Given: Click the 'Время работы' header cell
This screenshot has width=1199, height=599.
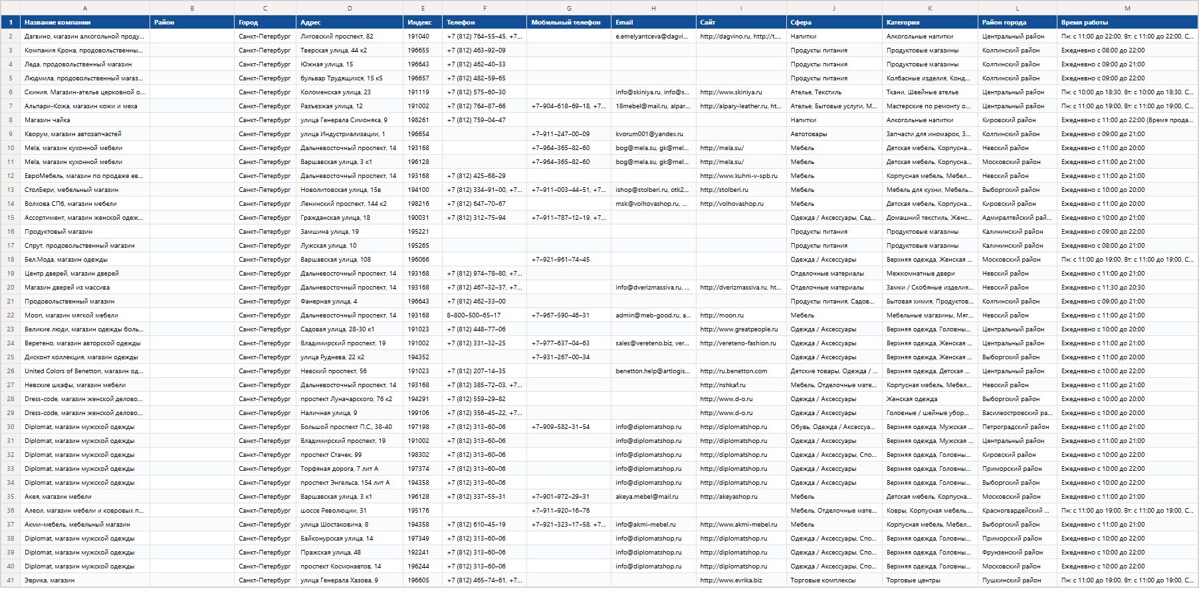Looking at the screenshot, I should (1127, 23).
